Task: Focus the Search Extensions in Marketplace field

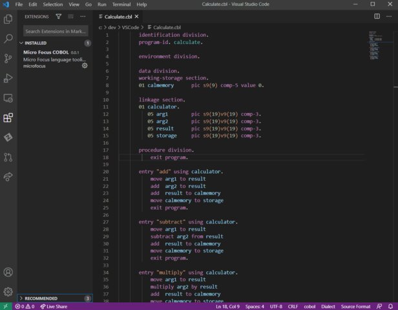Action: pyautogui.click(x=56, y=31)
